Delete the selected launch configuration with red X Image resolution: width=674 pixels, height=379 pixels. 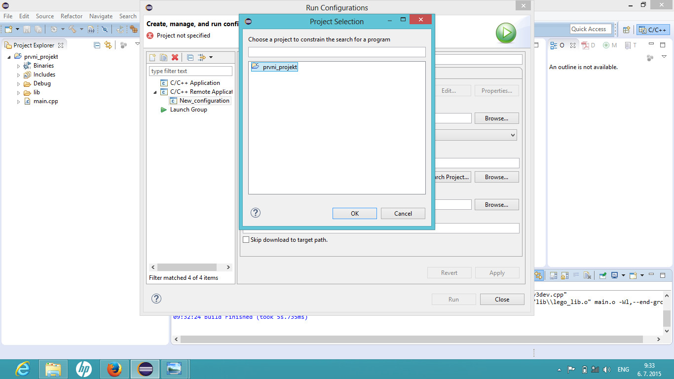coord(175,57)
